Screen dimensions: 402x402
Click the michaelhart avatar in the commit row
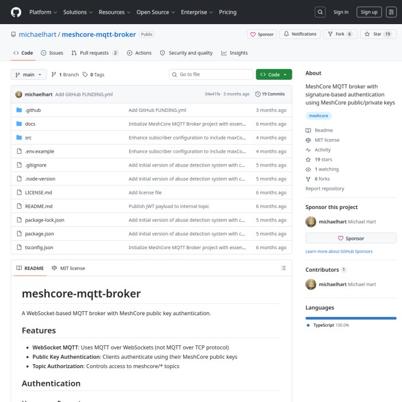tap(19, 94)
